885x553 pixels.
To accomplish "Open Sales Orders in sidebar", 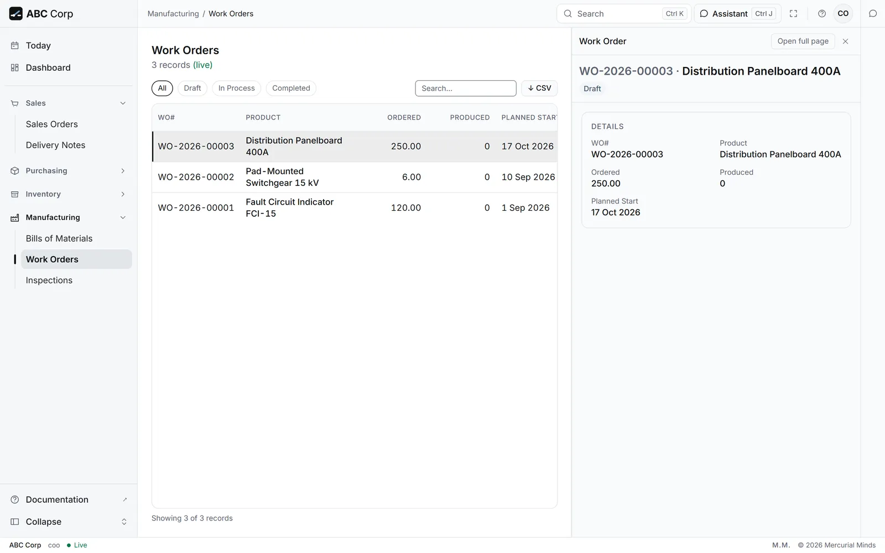I will 76,124.
